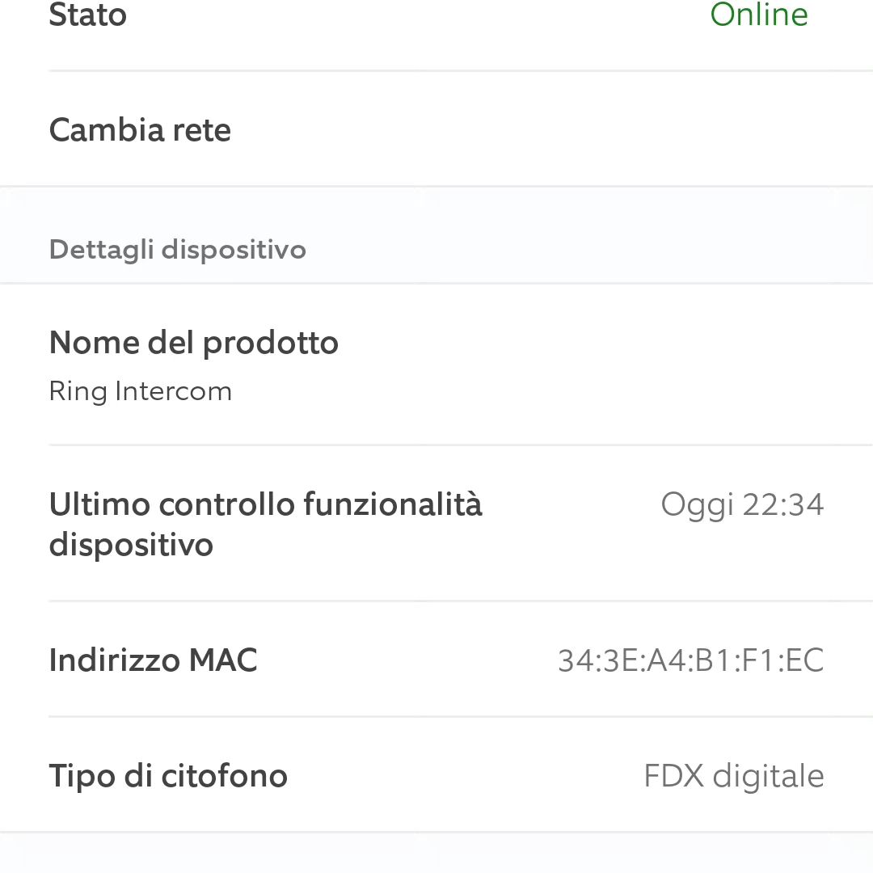Open the Tipo di citofono row
The width and height of the screenshot is (873, 873).
[x=436, y=775]
